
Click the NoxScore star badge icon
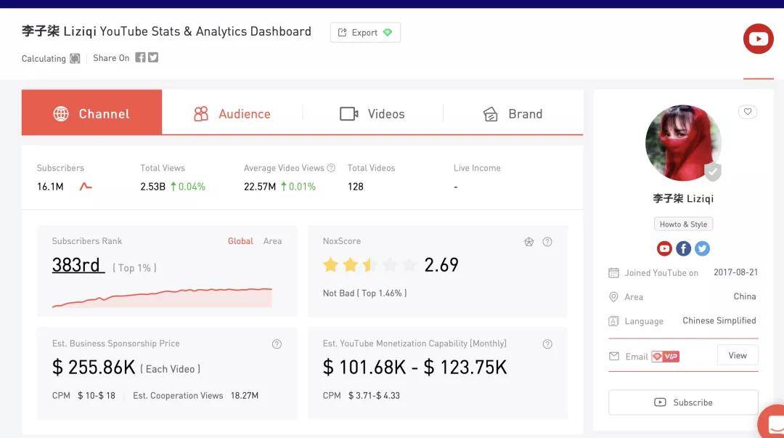(x=529, y=242)
